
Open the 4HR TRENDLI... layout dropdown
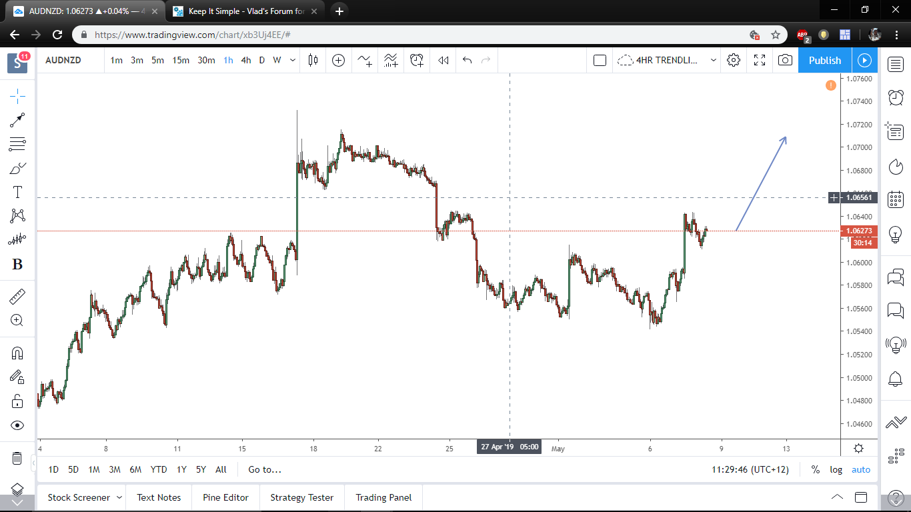tap(713, 60)
